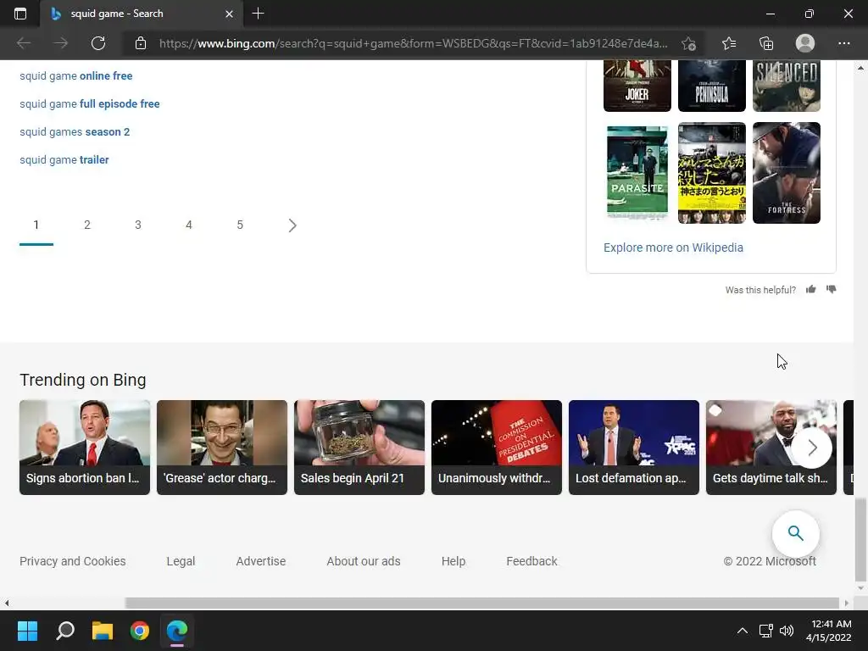Open the Favorites list
Screen dimensions: 868x651
tap(729, 43)
